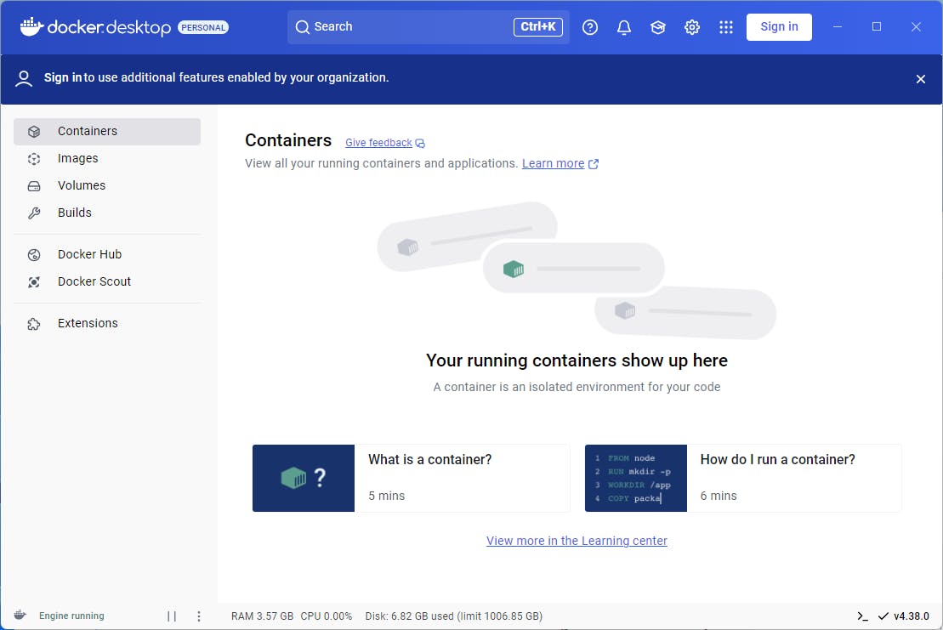Click the Sign in link in banner
Image resolution: width=943 pixels, height=630 pixels.
point(62,77)
